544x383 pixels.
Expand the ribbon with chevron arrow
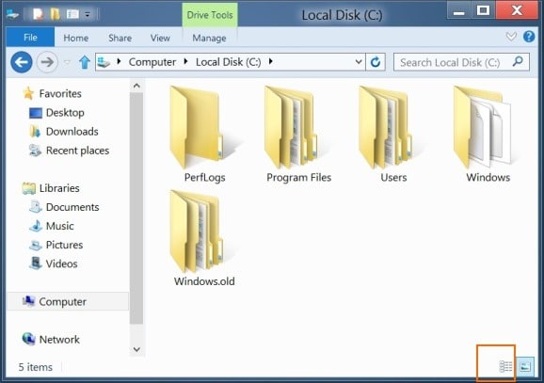point(511,36)
